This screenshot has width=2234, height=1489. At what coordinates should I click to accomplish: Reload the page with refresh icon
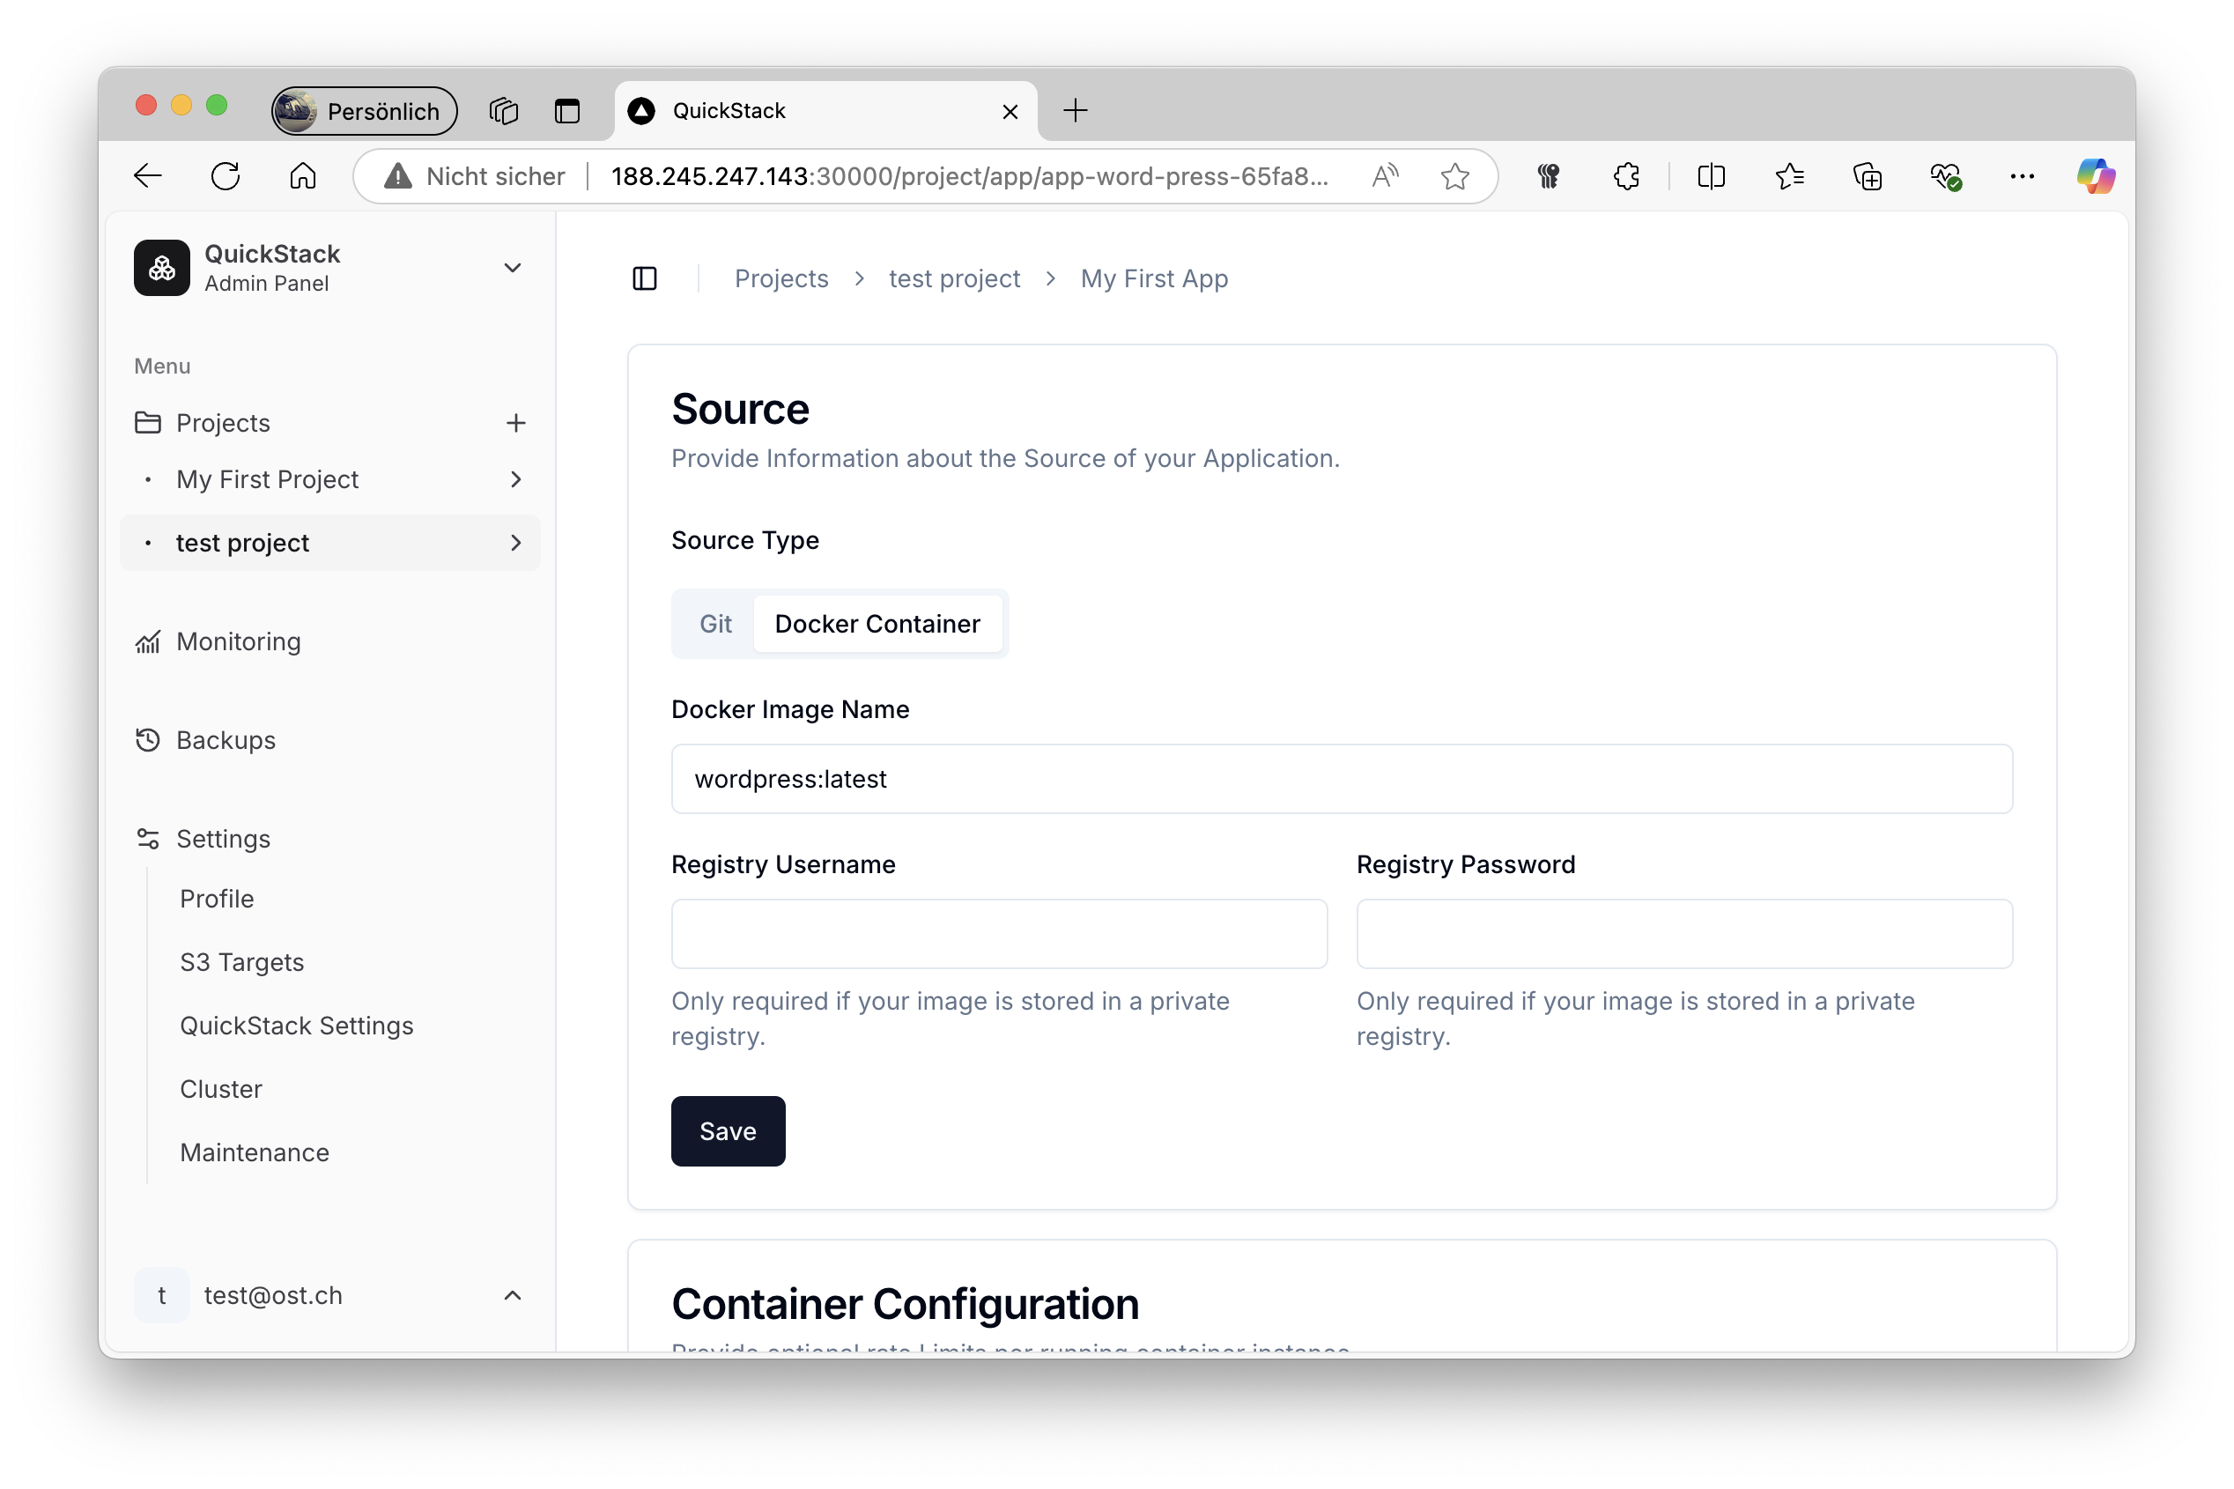[226, 175]
